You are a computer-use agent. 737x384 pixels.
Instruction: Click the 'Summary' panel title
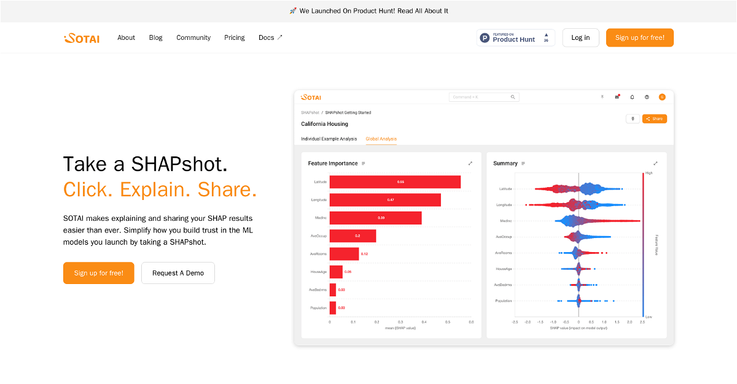505,163
